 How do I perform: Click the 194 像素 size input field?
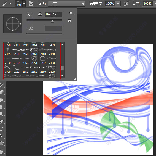(x=53, y=14)
